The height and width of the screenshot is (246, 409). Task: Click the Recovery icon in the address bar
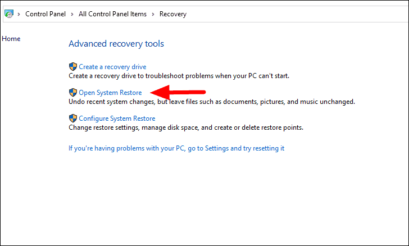(x=9, y=14)
